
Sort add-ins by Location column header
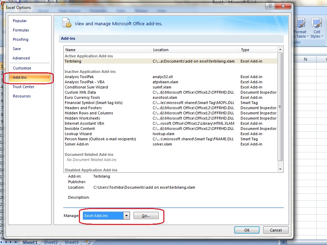pyautogui.click(x=196, y=50)
